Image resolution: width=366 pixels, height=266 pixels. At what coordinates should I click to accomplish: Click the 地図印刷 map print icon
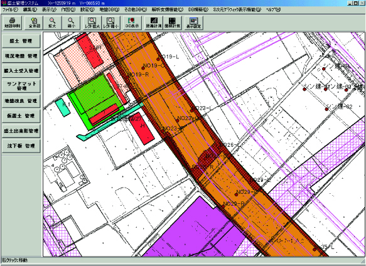pos(13,23)
